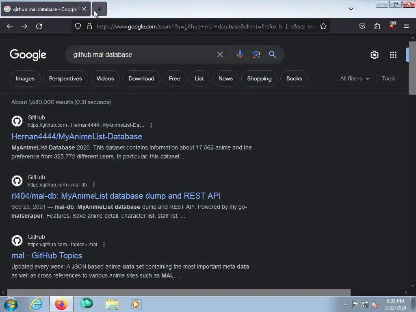This screenshot has width=416, height=312.
Task: Open more options for topics › mal result
Action: [x=104, y=244]
